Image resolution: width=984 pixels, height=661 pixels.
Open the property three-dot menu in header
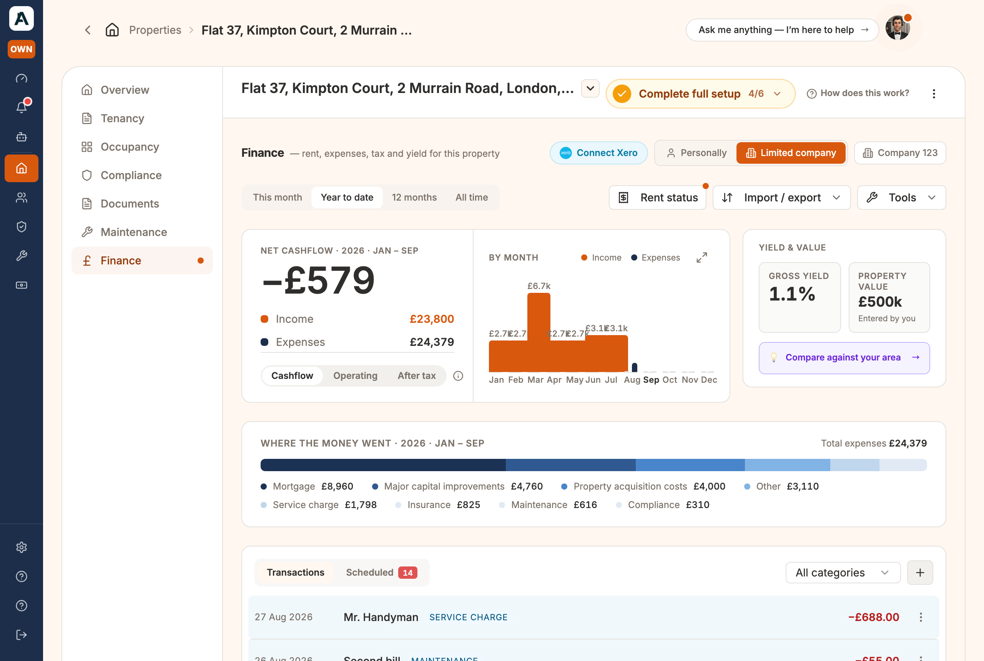point(934,94)
